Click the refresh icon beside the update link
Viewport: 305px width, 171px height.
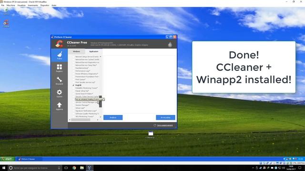(x=154, y=125)
